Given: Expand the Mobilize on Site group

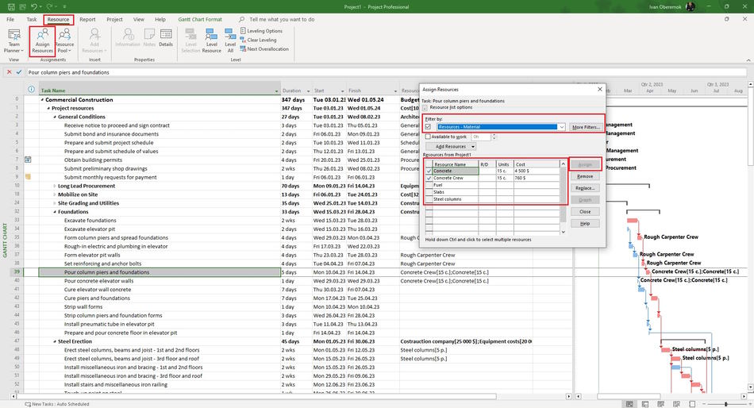Looking at the screenshot, I should [x=55, y=194].
